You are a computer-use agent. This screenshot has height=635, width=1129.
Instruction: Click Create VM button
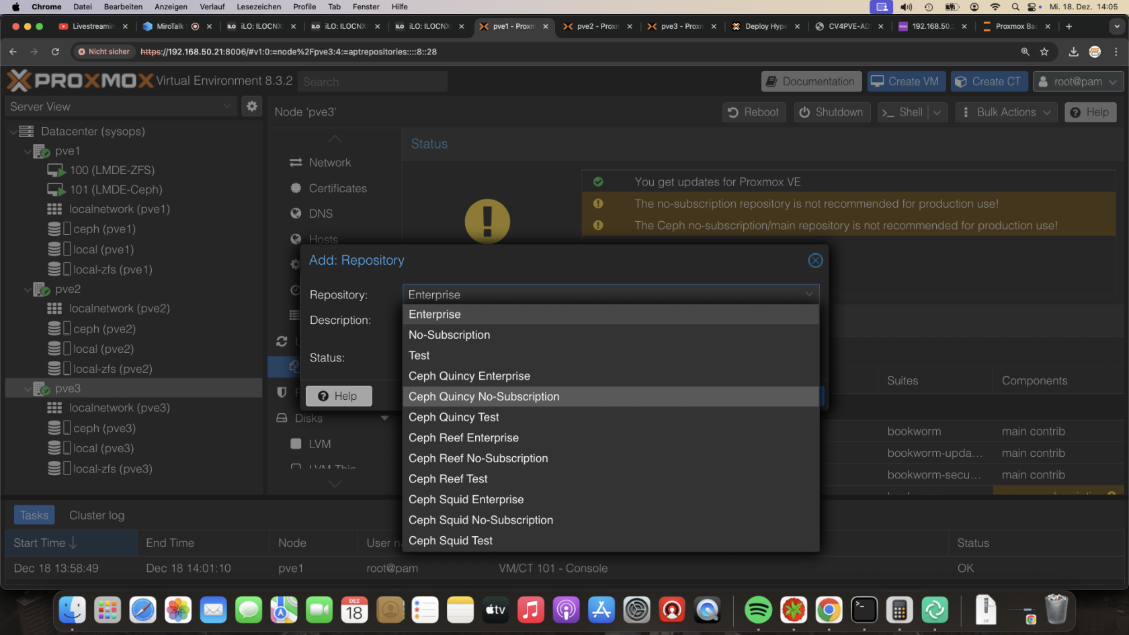pos(906,81)
